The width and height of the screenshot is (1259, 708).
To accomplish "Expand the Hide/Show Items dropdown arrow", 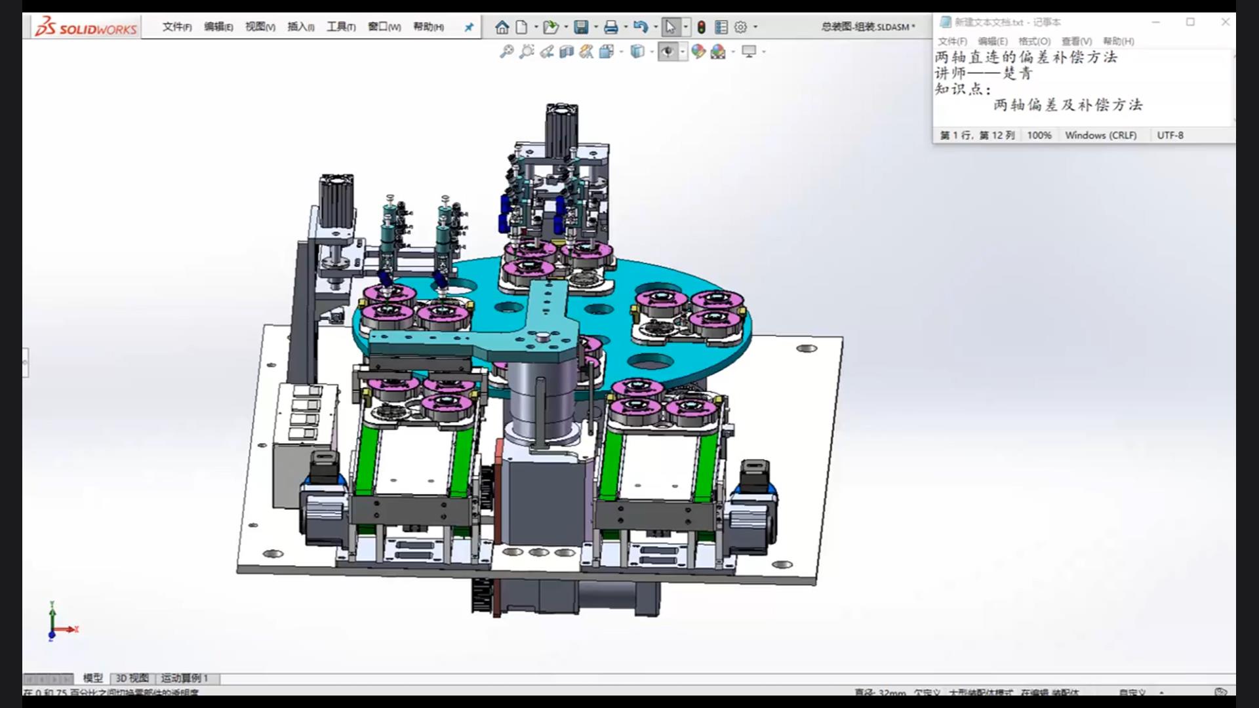I will click(x=683, y=51).
